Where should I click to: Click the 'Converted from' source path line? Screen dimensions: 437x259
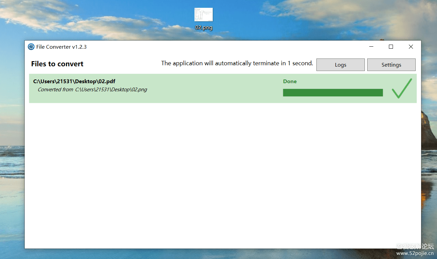[x=92, y=90]
